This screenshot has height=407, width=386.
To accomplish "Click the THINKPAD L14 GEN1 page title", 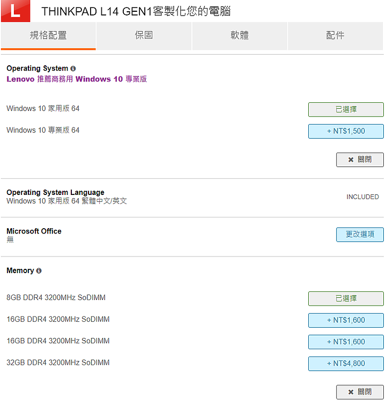I will click(136, 11).
